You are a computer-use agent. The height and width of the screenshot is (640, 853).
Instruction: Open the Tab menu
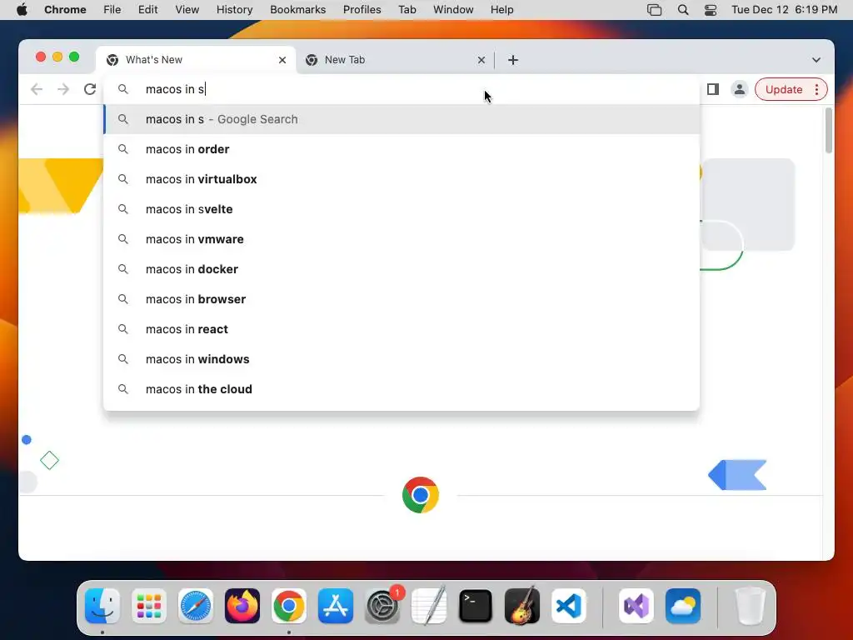pos(407,10)
